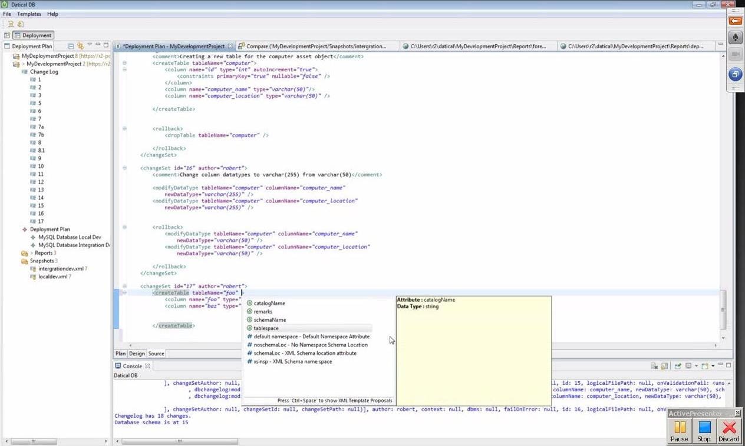Click the Open Perspective icon beside Deployment

pos(7,35)
